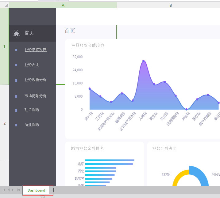Switch to the Dashboard sheet tab

click(x=36, y=190)
